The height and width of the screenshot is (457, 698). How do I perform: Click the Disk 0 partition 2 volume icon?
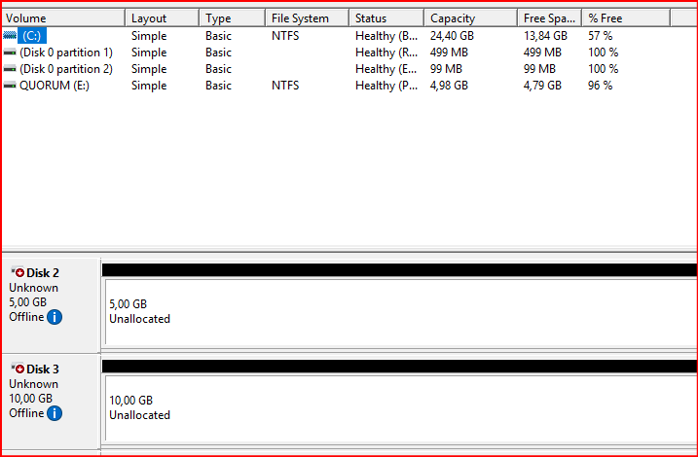[x=10, y=69]
